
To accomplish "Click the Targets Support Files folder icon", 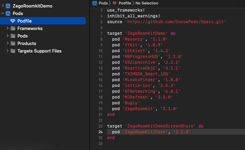I will coord(13,51).
